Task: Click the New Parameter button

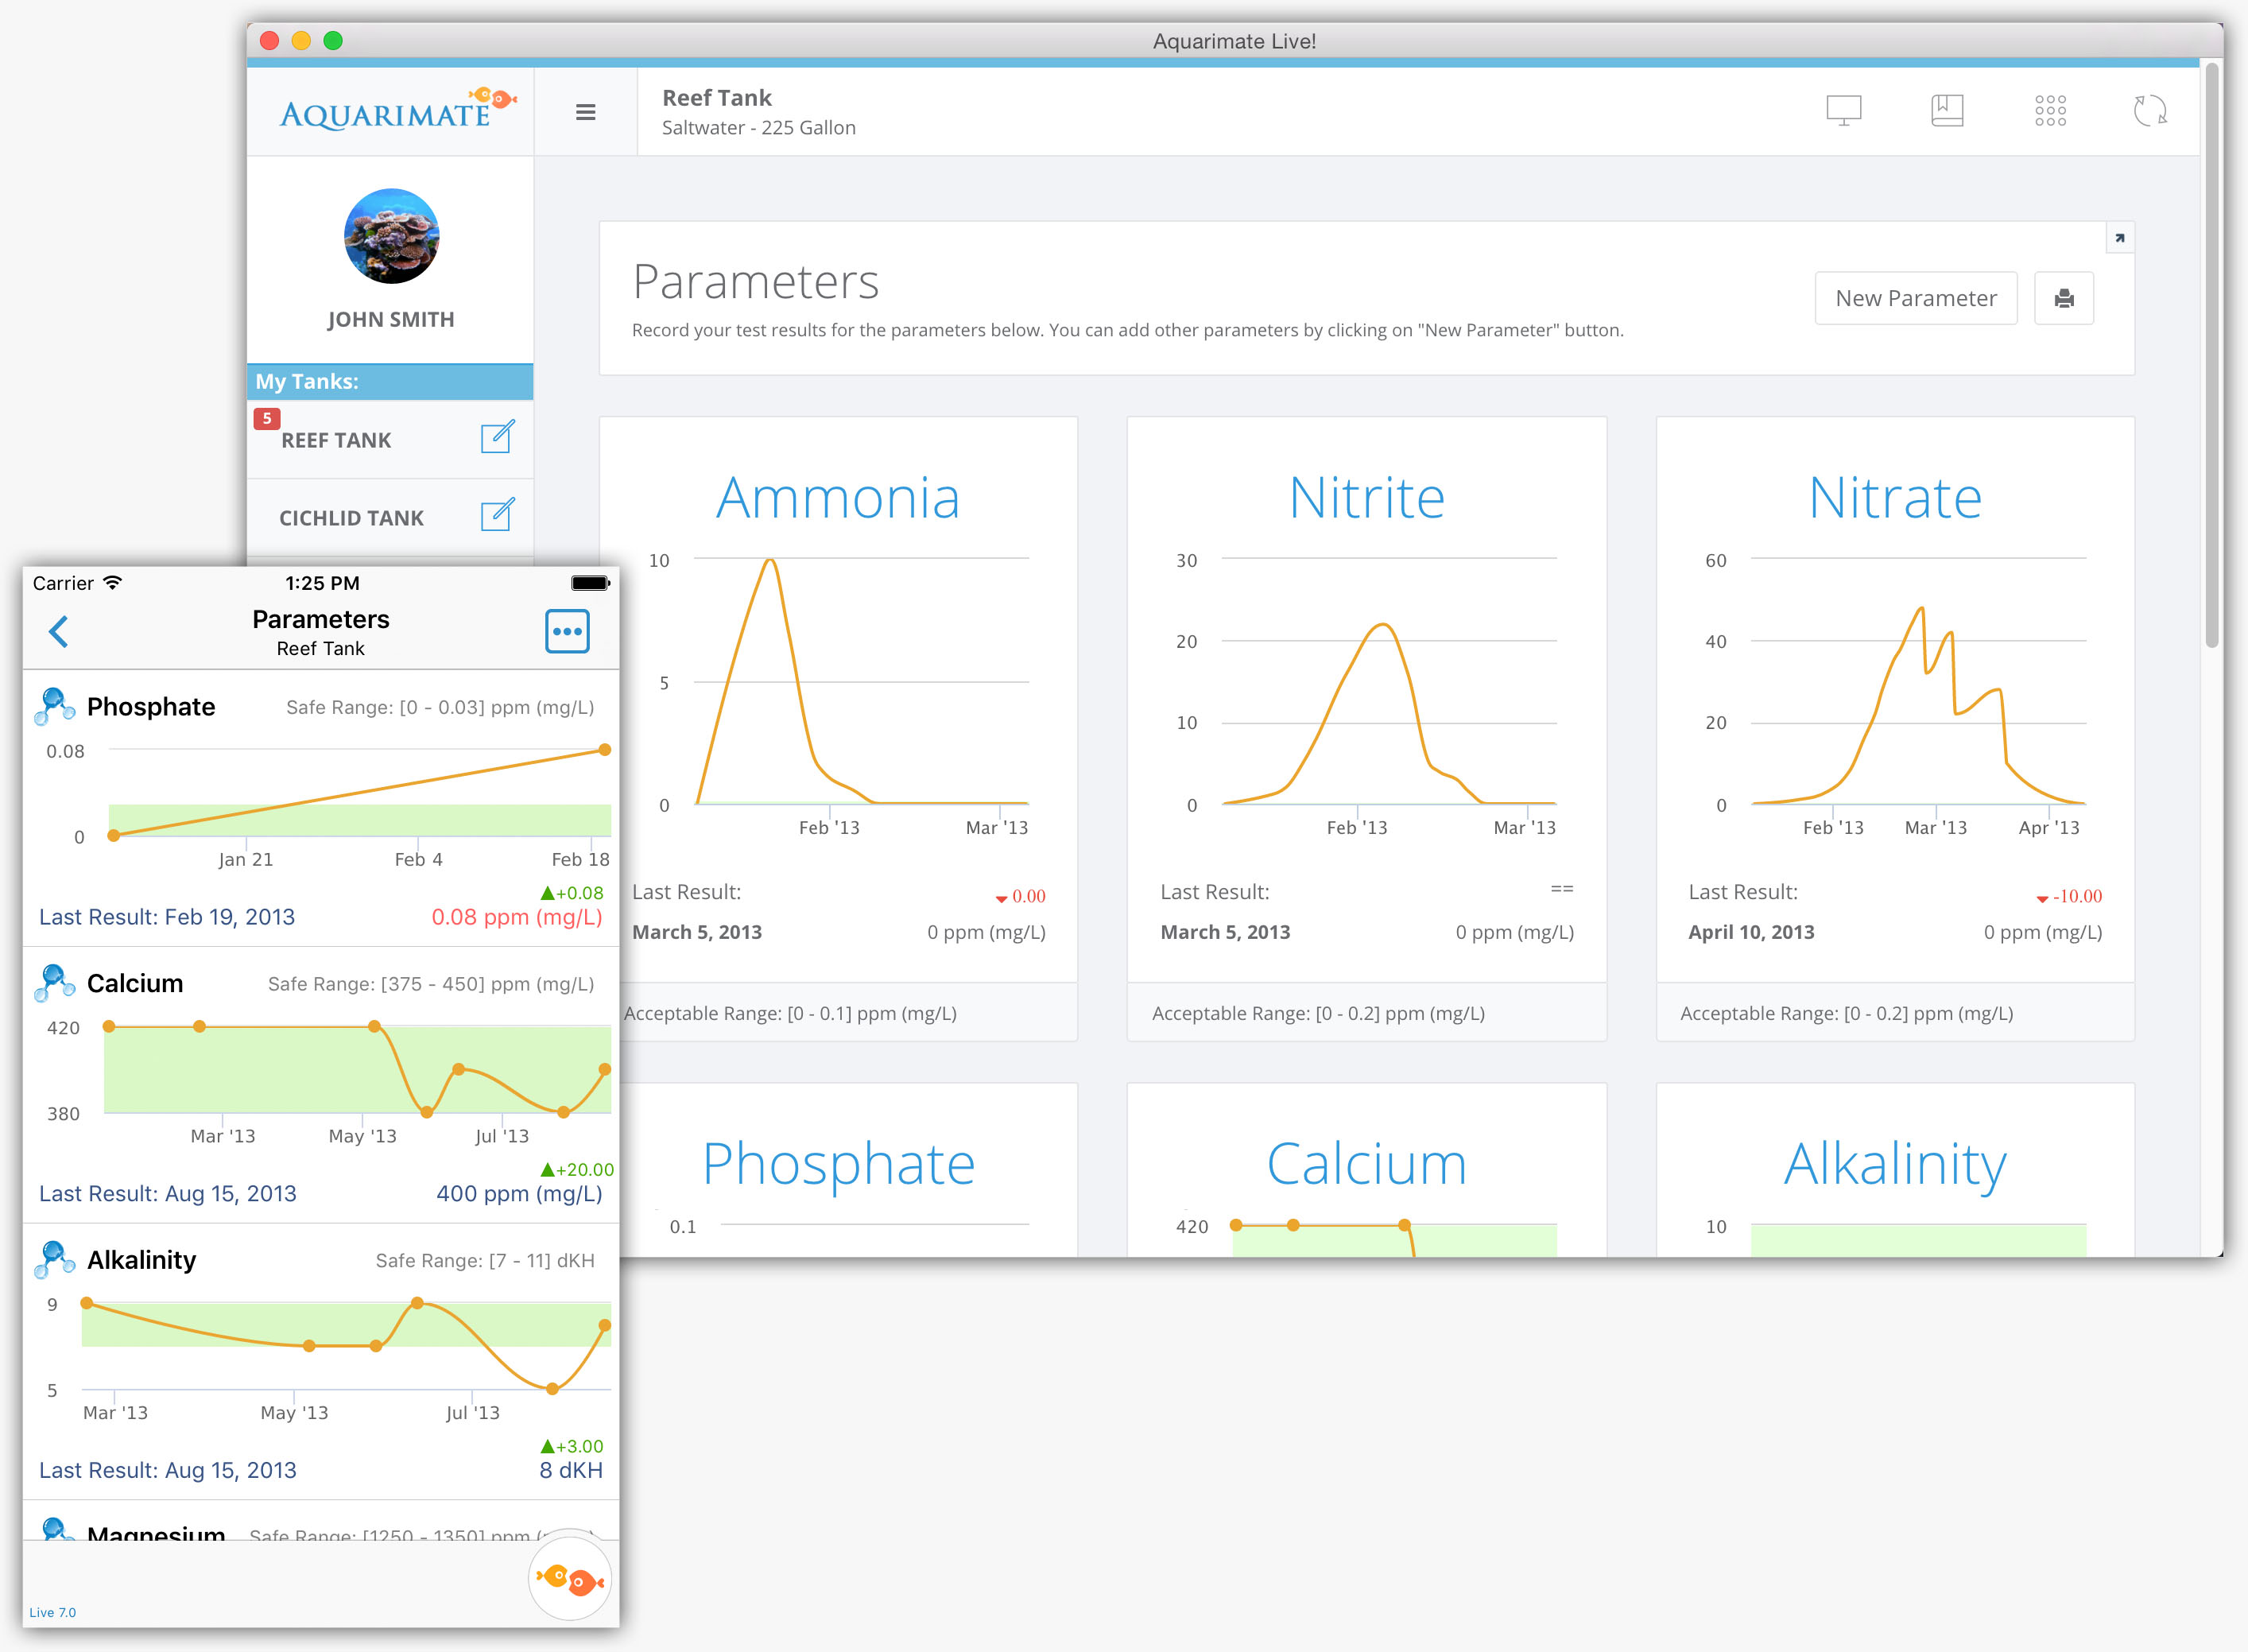Action: [1915, 298]
